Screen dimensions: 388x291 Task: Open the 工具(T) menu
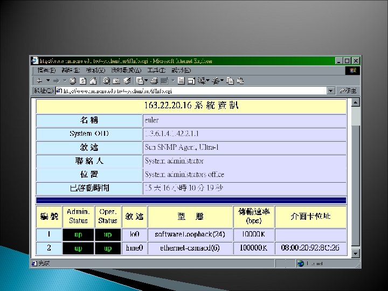point(156,71)
